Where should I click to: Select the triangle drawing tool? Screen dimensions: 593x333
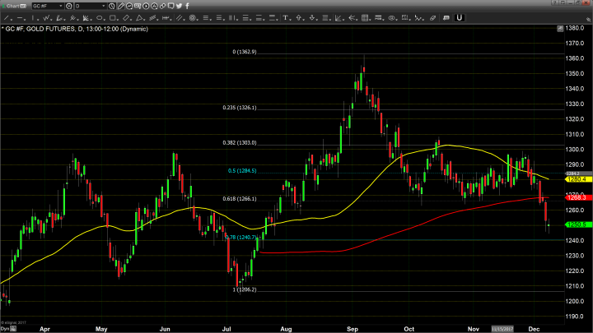(x=139, y=18)
